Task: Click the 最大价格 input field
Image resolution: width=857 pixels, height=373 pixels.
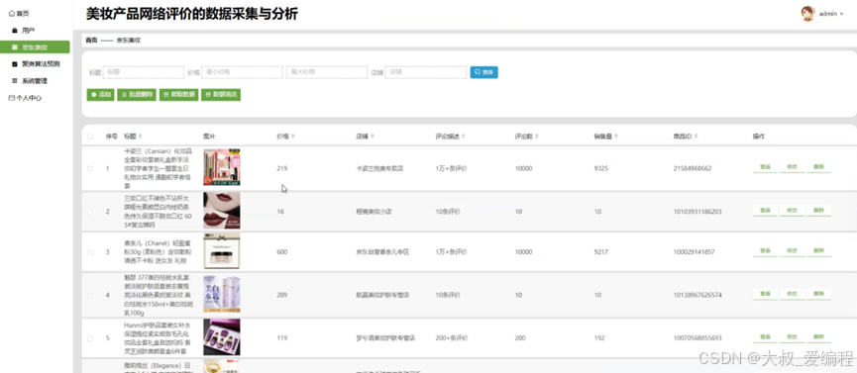Action: (x=327, y=72)
